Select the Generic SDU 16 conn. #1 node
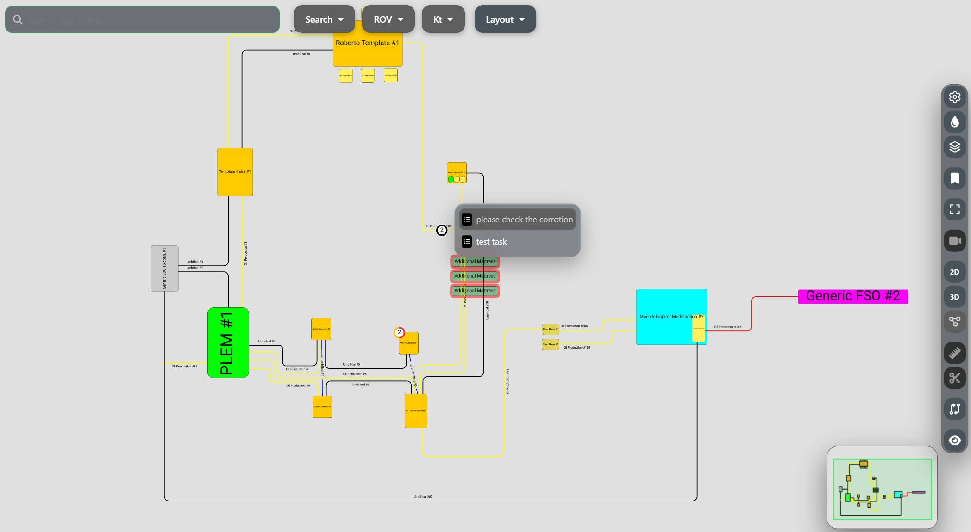The image size is (971, 532). click(x=164, y=269)
